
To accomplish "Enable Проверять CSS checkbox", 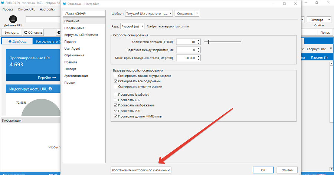I will click(x=115, y=100).
